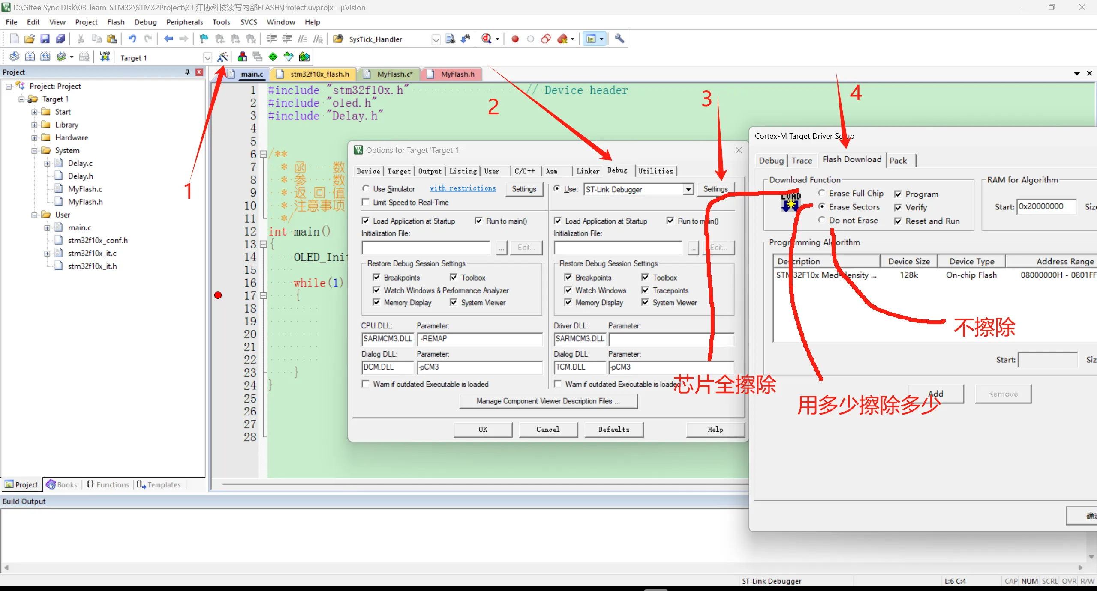This screenshot has width=1097, height=591.
Task: Expand the Library folder in Project tree
Action: click(34, 125)
